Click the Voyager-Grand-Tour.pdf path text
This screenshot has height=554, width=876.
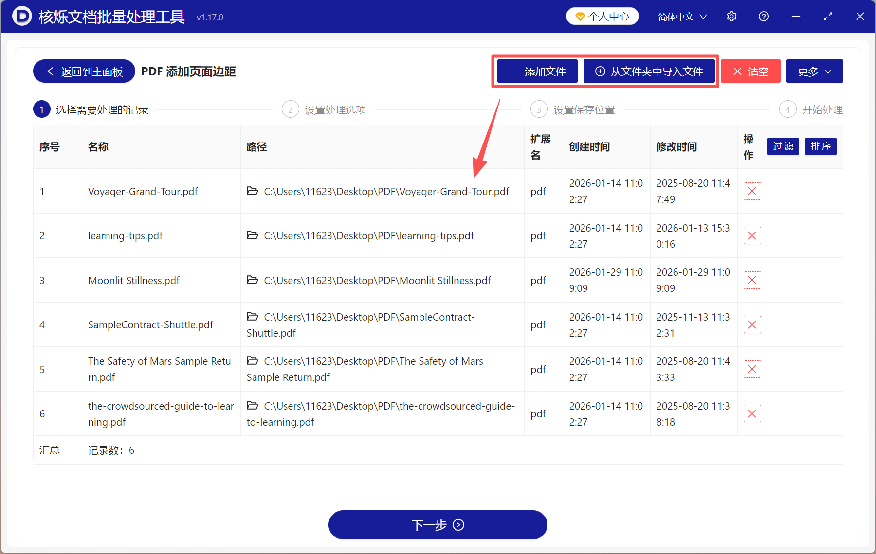click(x=386, y=191)
